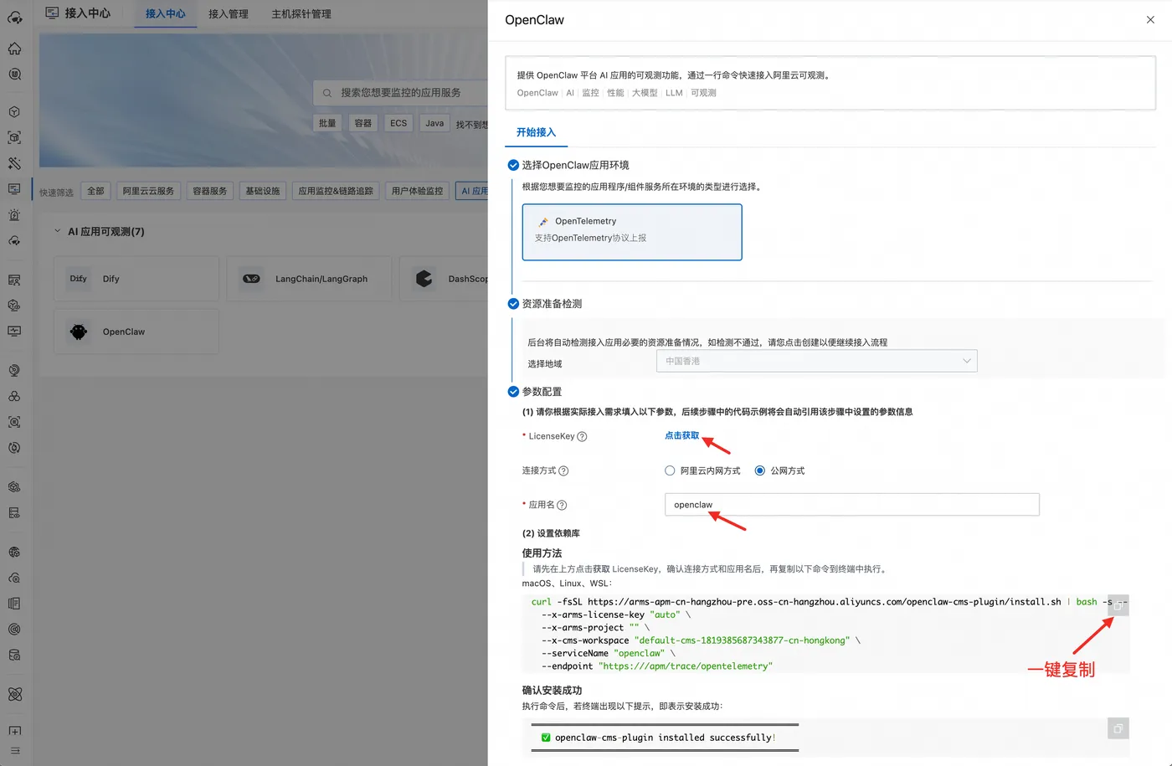Open the region dropdown showing 中国香港
1172x766 pixels.
tap(816, 361)
